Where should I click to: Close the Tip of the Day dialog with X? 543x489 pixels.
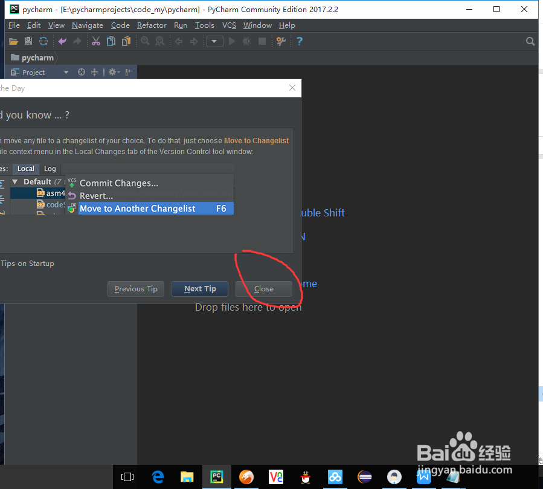[292, 88]
